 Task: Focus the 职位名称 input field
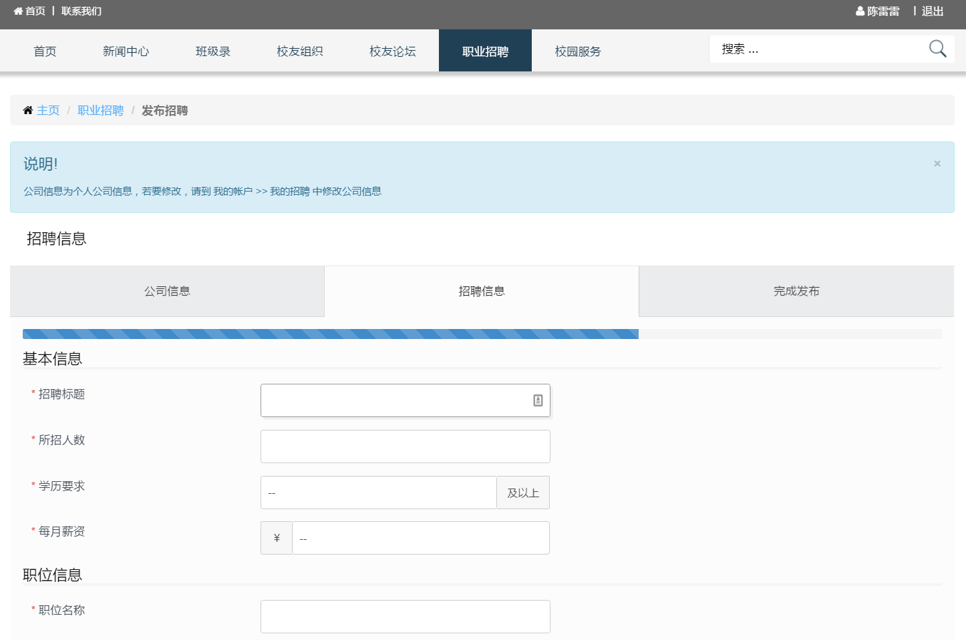click(406, 617)
